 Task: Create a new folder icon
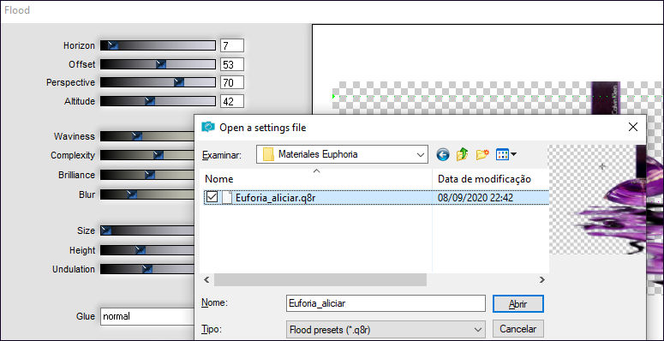tap(482, 154)
